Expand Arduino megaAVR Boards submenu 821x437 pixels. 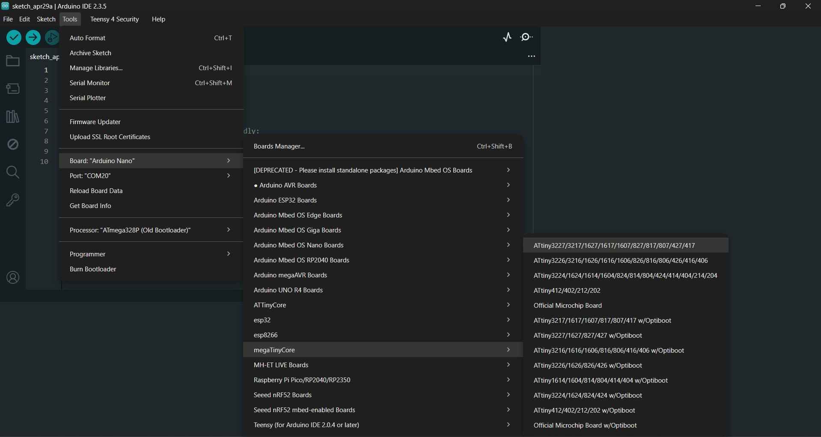[x=383, y=275]
